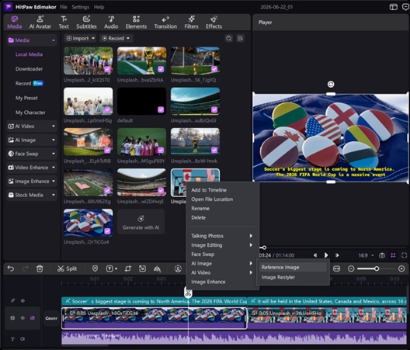Take a player snapshot with camera icon
The image size is (410, 350).
(382, 255)
